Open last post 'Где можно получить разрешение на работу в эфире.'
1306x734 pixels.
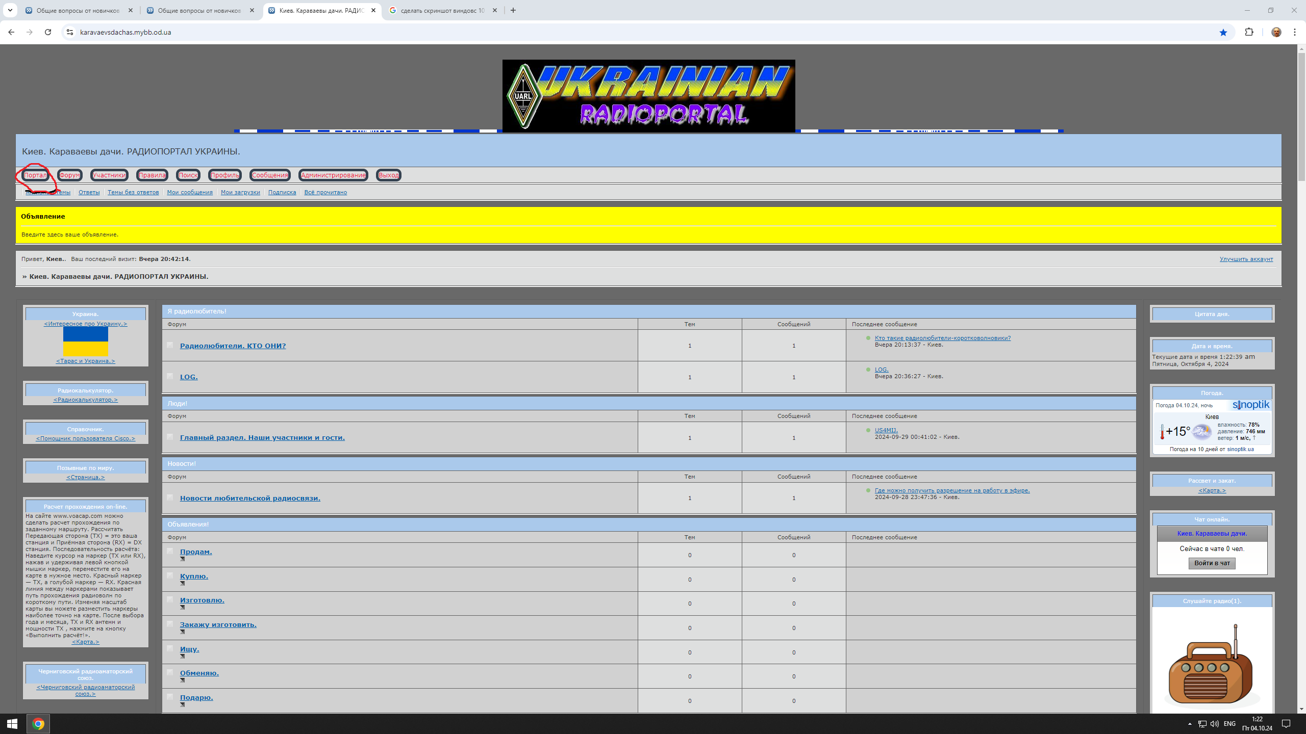pyautogui.click(x=952, y=491)
